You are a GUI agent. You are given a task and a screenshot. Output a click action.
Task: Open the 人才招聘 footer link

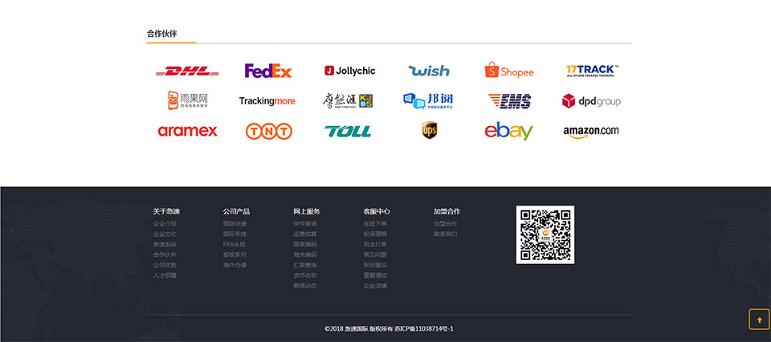165,275
